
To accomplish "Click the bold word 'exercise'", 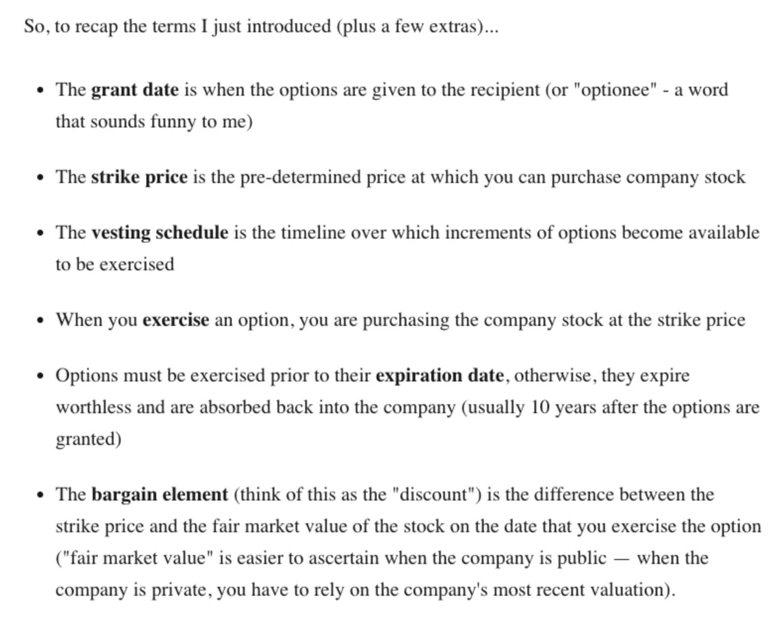I will (175, 320).
